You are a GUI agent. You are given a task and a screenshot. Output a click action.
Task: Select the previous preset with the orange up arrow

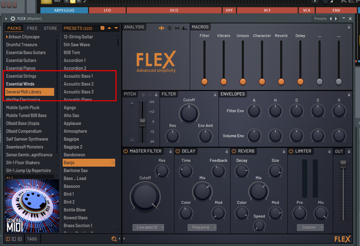click(x=109, y=28)
